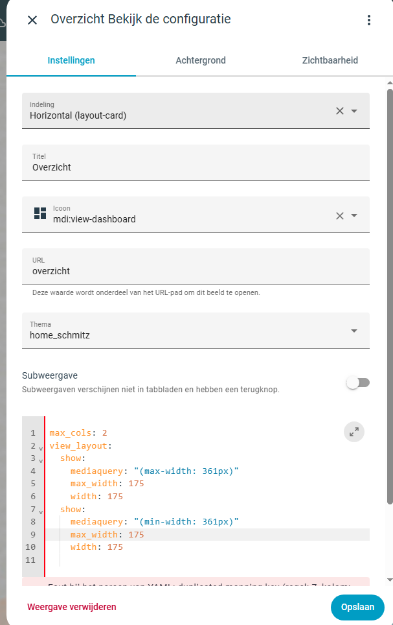Clear the mdi:view-dashboard icon selection
The height and width of the screenshot is (625, 393).
(x=340, y=215)
